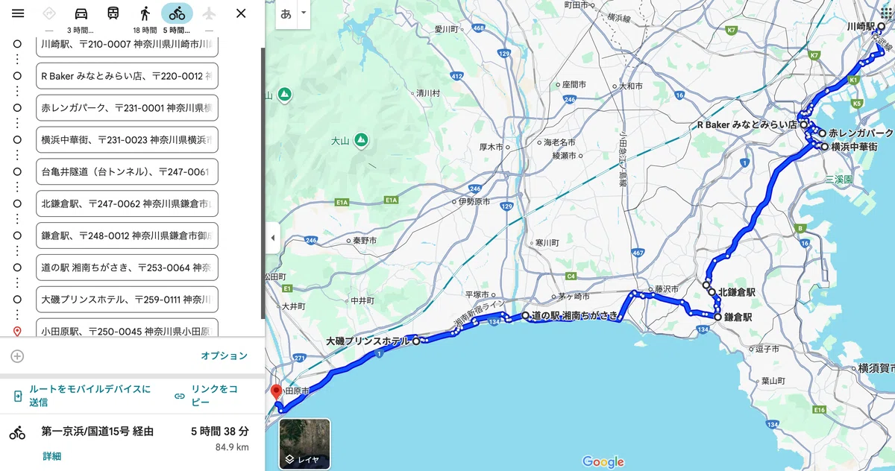Click the send-to-mobile phone icon

tap(18, 396)
